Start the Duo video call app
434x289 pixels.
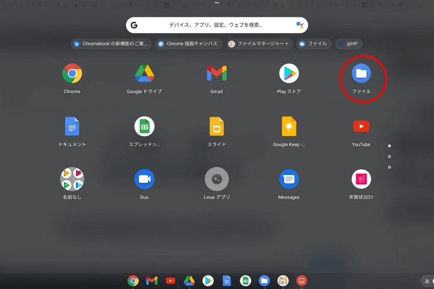click(144, 179)
